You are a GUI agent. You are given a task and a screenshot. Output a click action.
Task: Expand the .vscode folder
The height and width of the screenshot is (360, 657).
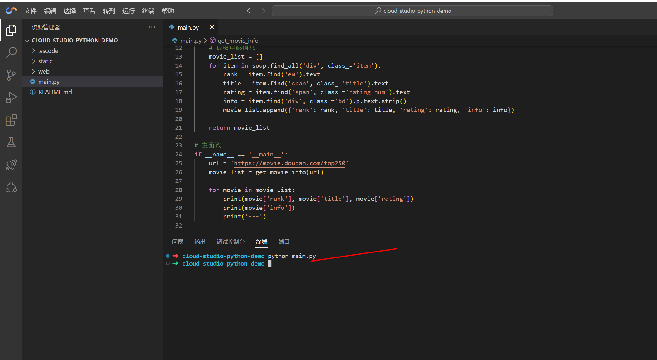pos(48,51)
